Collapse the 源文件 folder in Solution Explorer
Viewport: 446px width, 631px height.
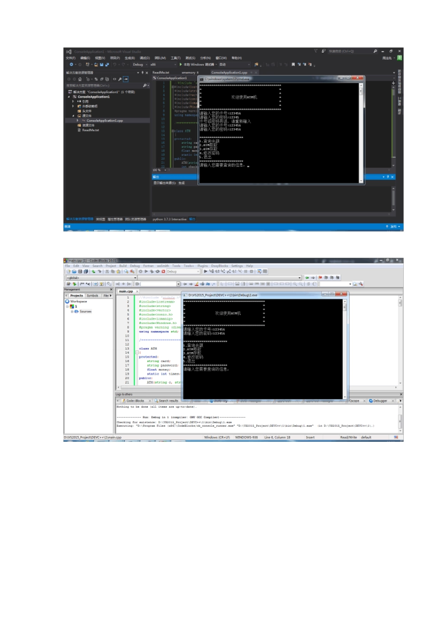(73, 116)
